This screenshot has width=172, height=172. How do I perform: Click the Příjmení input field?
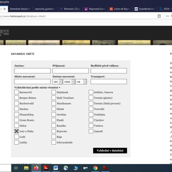[70, 71]
